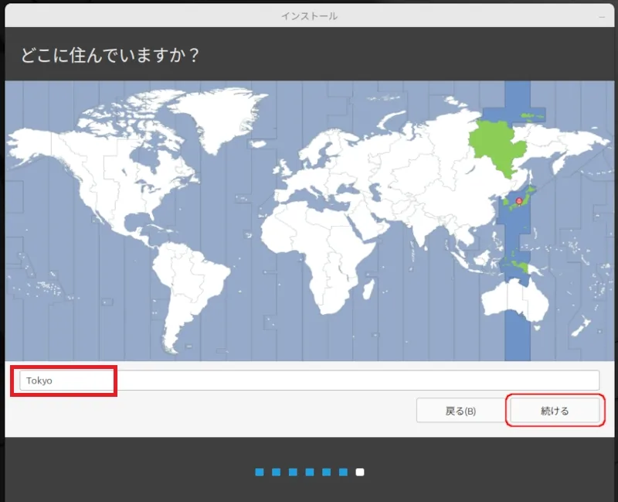Click the どこに住んでいますか？ heading text
618x502 pixels.
pos(110,56)
